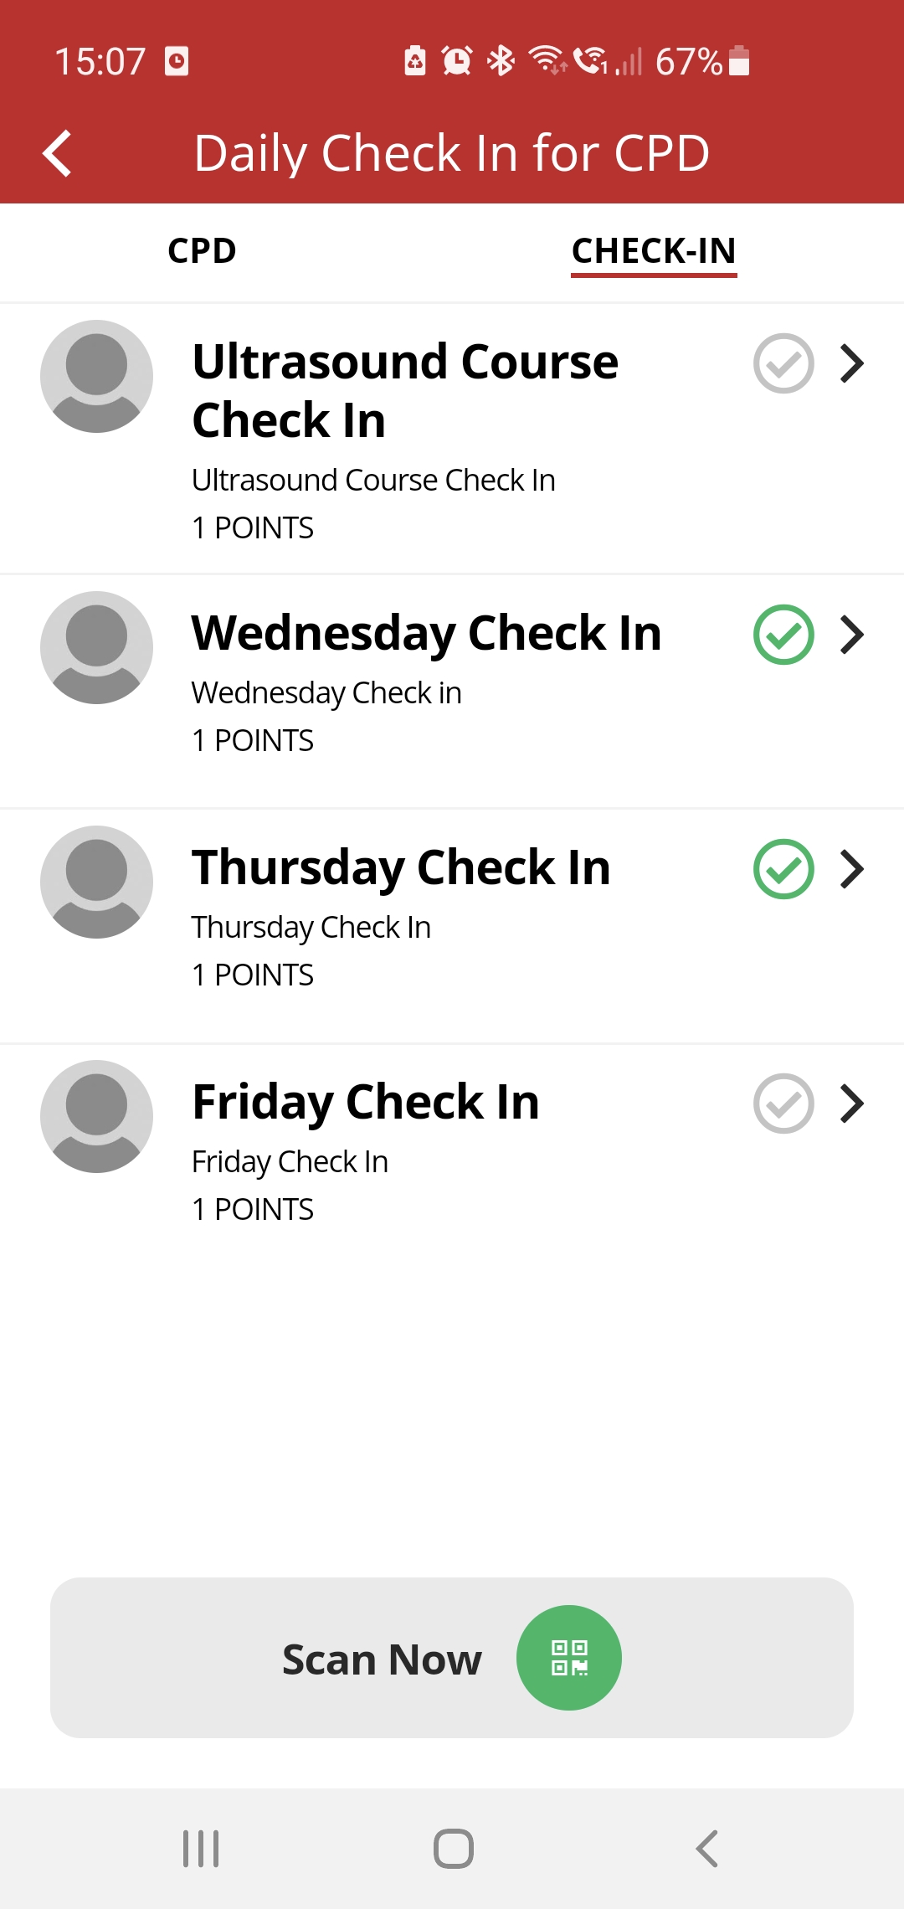Toggle Ultrasound Course check mark

click(x=783, y=363)
